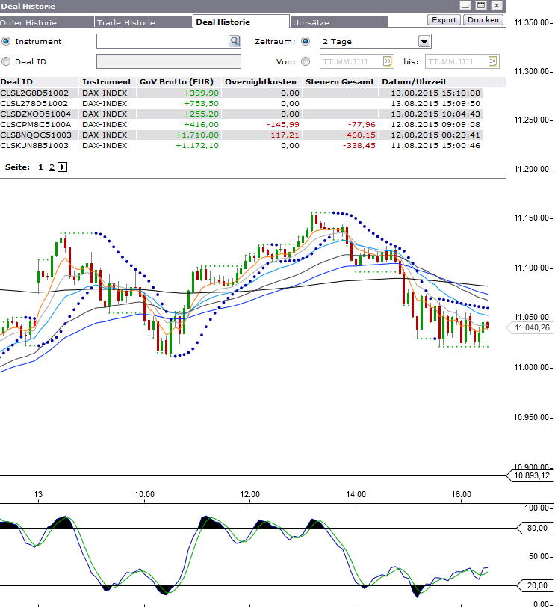Viewport: 555px width, 607px height.
Task: Expand the Zeitraum '2 Tage' dropdown
Action: [424, 42]
